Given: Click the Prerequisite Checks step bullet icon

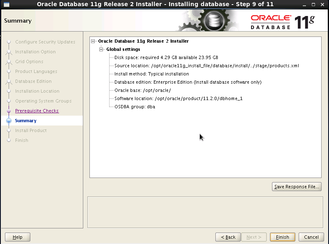Looking at the screenshot, I should click(9, 111).
